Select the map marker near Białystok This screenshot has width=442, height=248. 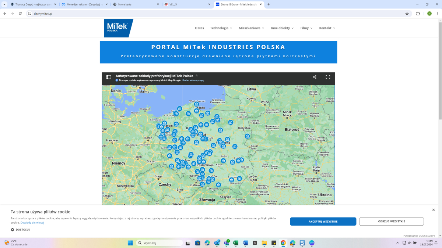(247, 136)
